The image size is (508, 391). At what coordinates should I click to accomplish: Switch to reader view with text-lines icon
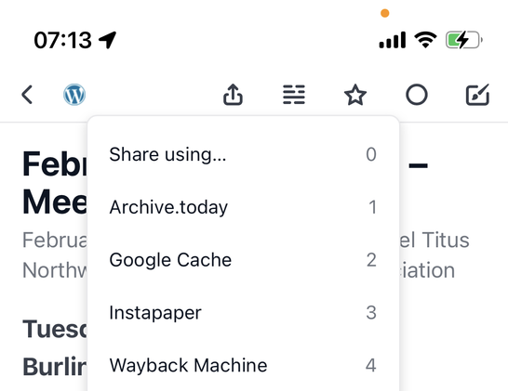click(x=294, y=95)
